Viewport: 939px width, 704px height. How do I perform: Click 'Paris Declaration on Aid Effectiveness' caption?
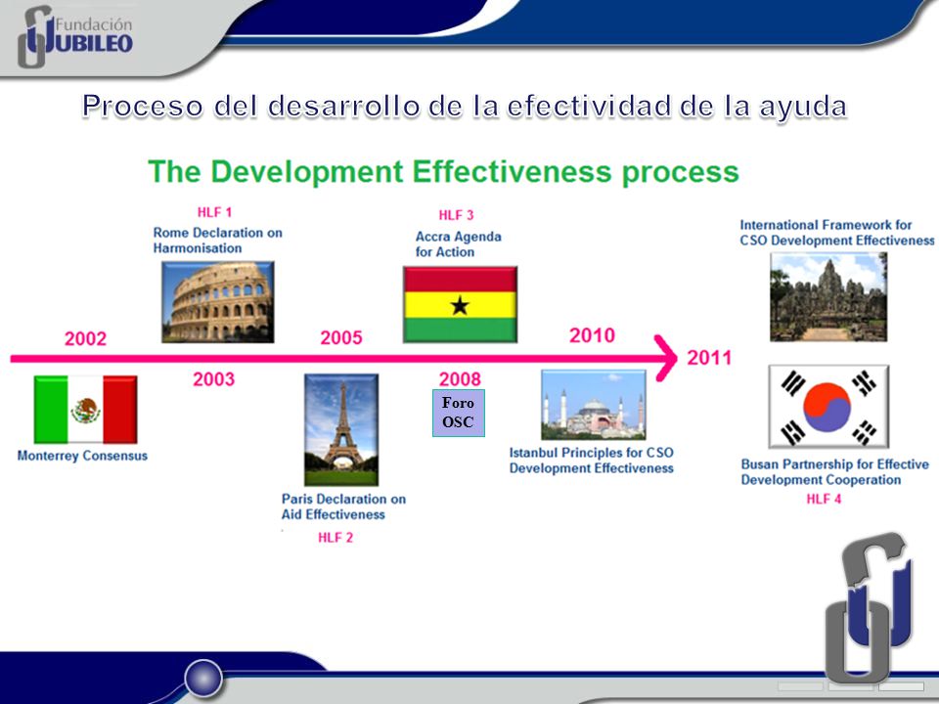pos(343,506)
